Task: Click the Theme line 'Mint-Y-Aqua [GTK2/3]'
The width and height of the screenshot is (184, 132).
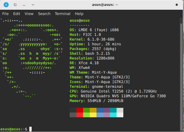Action: click(107, 77)
